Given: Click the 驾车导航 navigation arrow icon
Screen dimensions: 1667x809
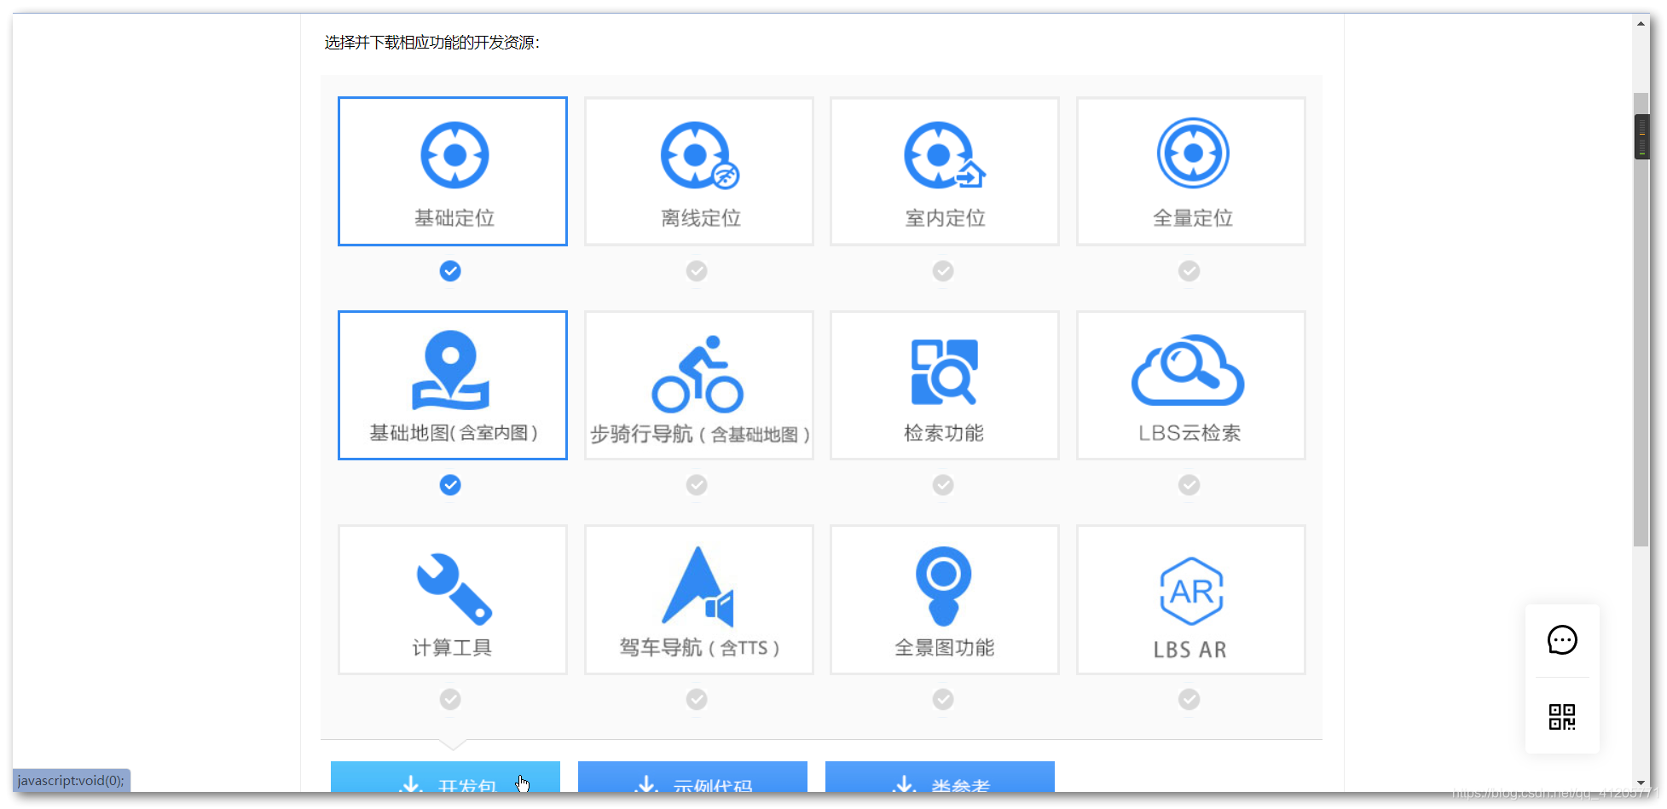Looking at the screenshot, I should 697,587.
